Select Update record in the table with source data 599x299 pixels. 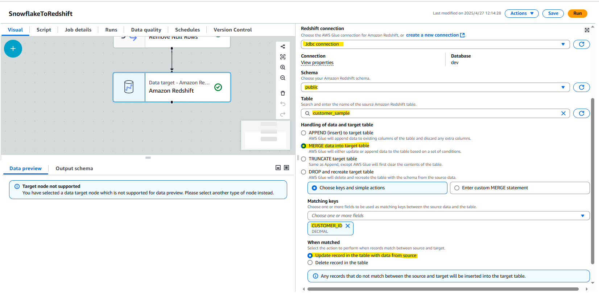click(x=310, y=256)
